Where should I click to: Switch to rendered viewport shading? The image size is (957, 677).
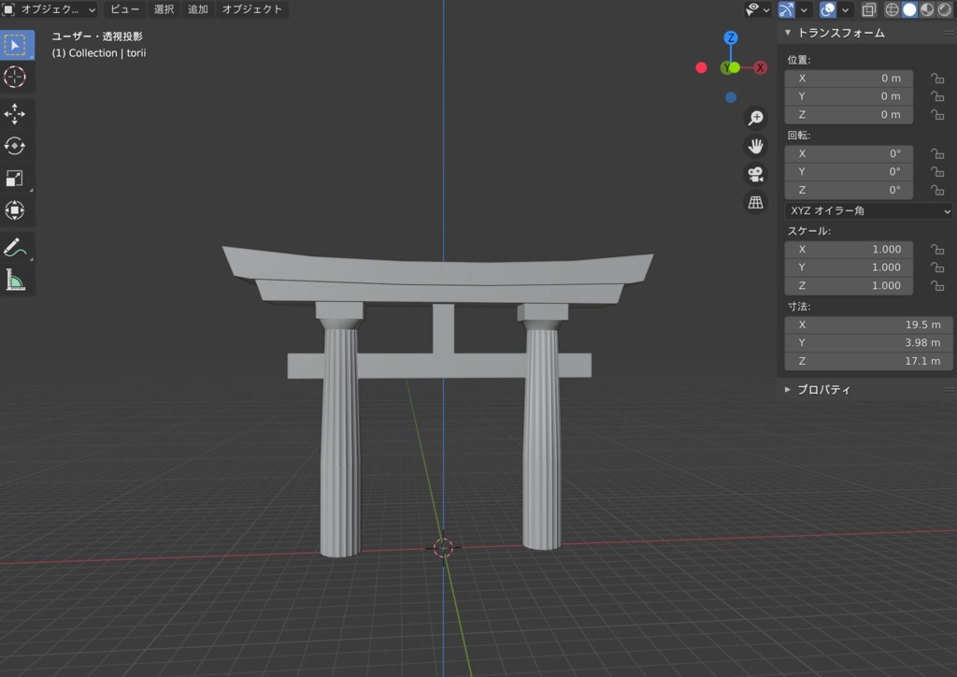click(x=945, y=9)
